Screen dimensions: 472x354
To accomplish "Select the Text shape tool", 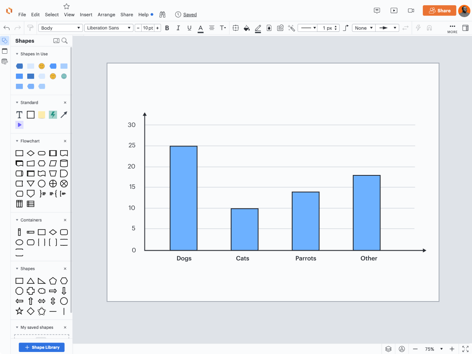I will click(x=19, y=115).
